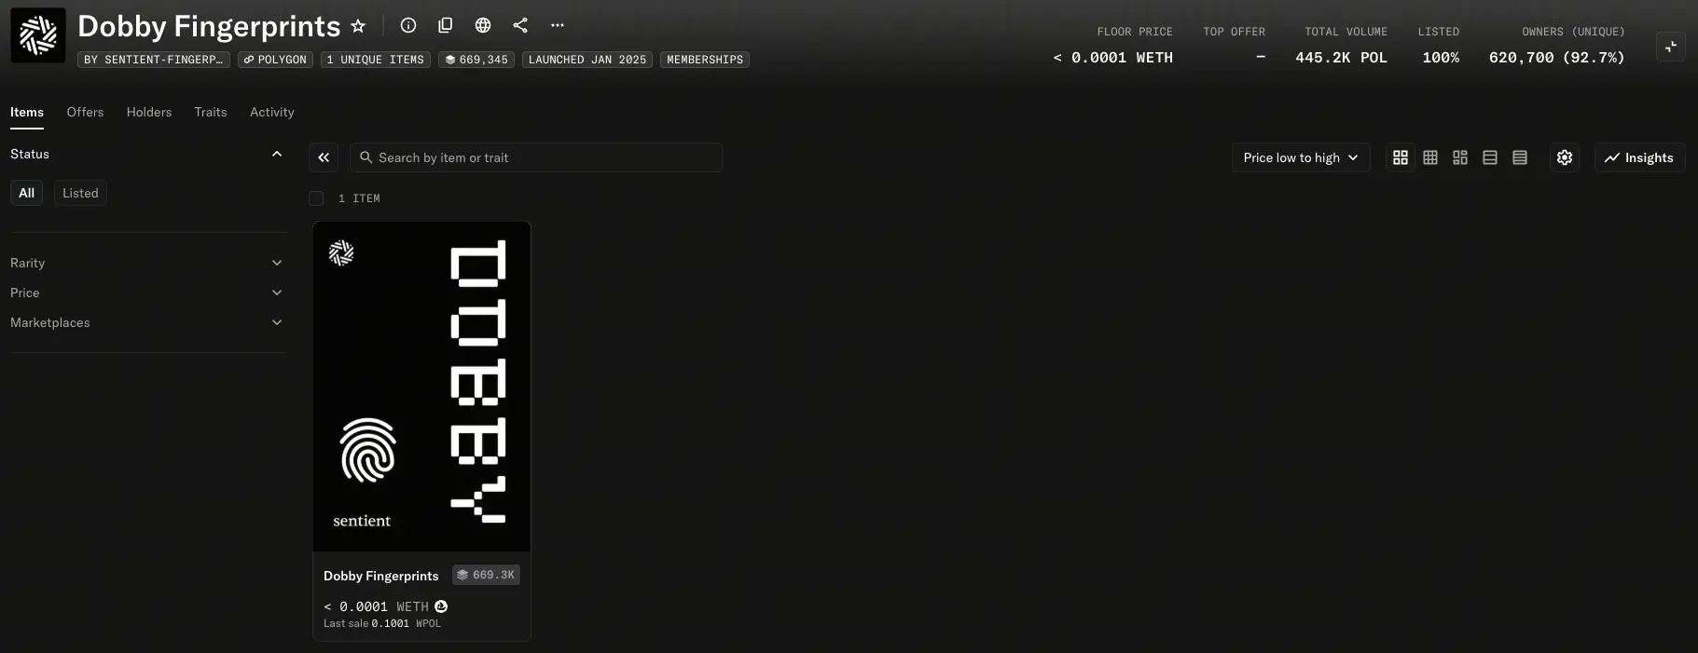Select the Listed status filter

80,193
